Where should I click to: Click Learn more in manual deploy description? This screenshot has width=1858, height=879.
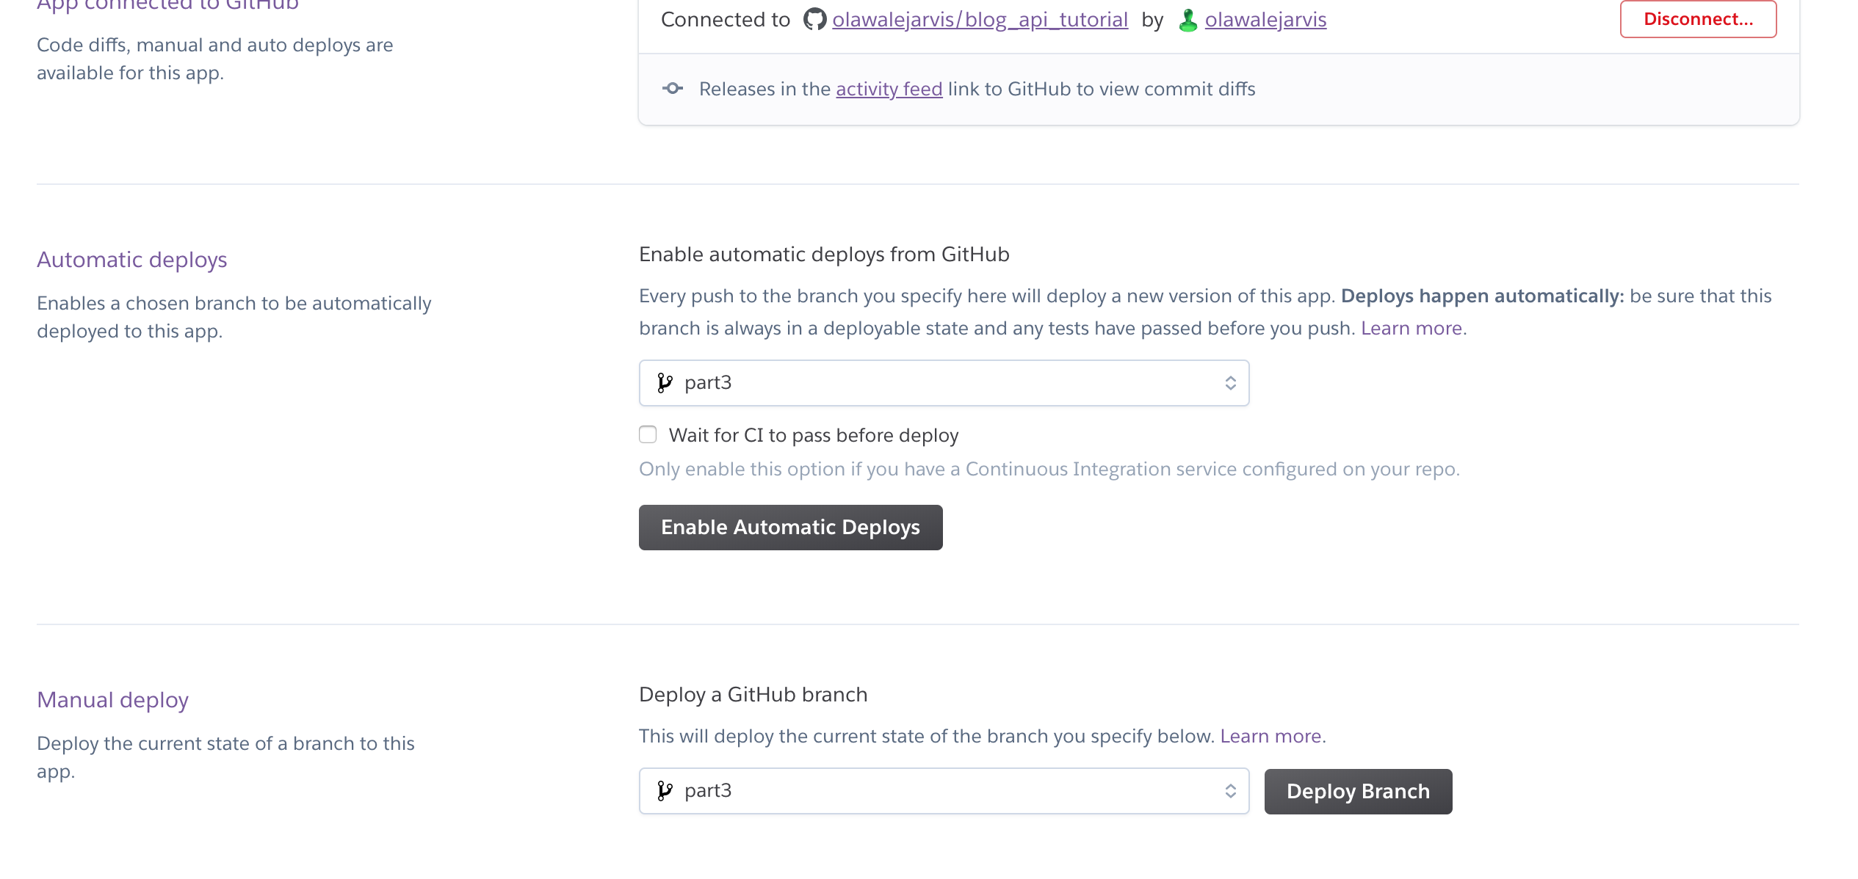point(1270,737)
